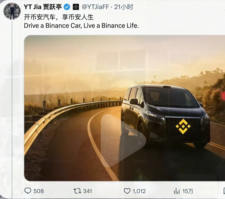Like the post with heart icon

[x=127, y=191]
